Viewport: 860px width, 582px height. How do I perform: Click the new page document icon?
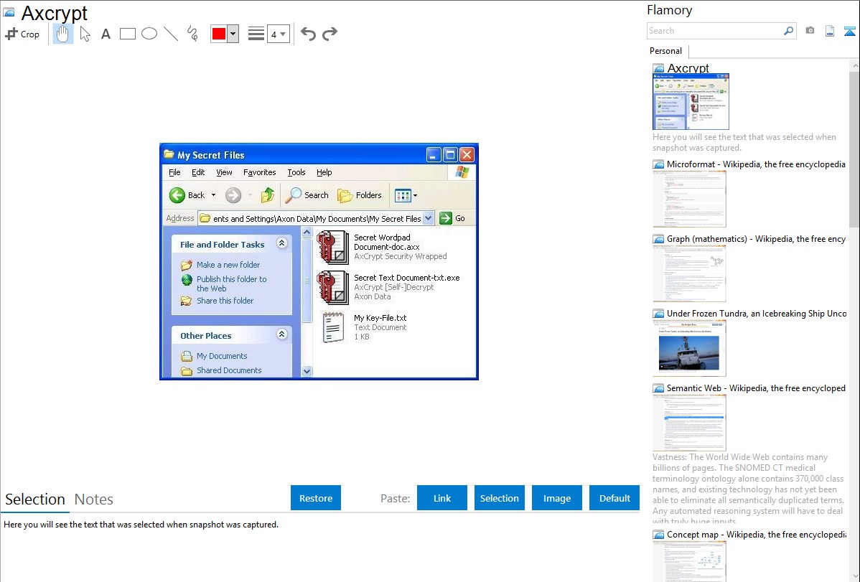tap(830, 31)
